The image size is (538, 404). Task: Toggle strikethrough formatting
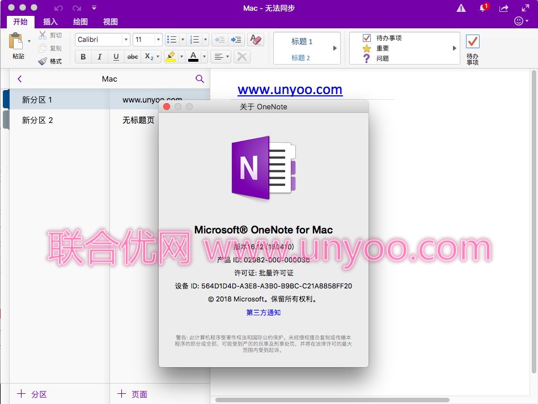[x=133, y=57]
